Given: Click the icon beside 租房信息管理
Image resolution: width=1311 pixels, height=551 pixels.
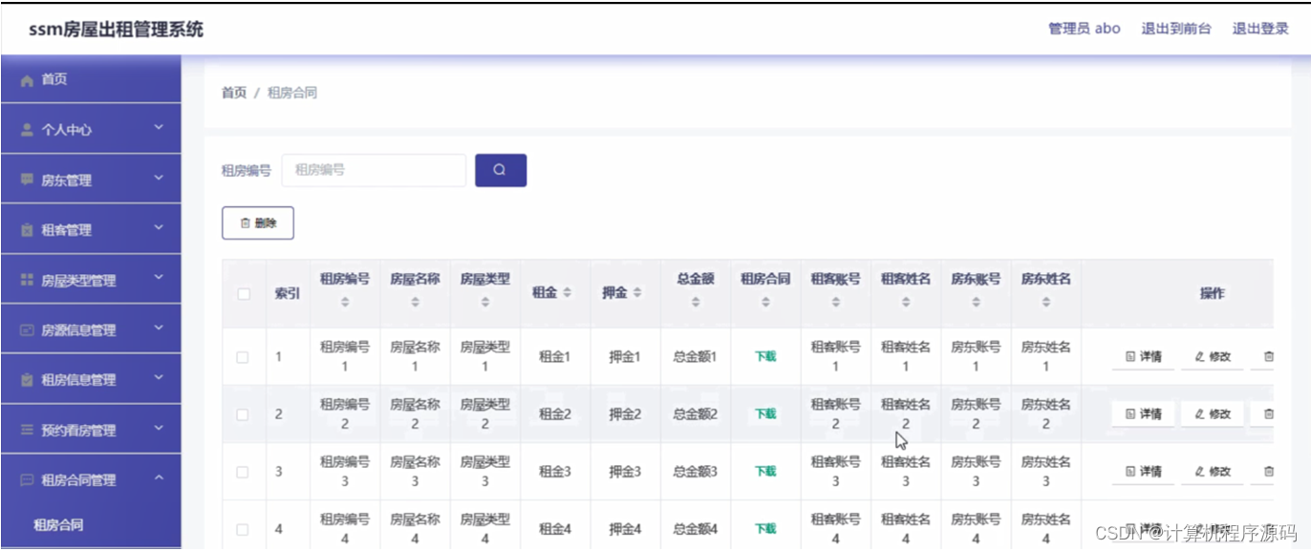Looking at the screenshot, I should pyautogui.click(x=27, y=380).
